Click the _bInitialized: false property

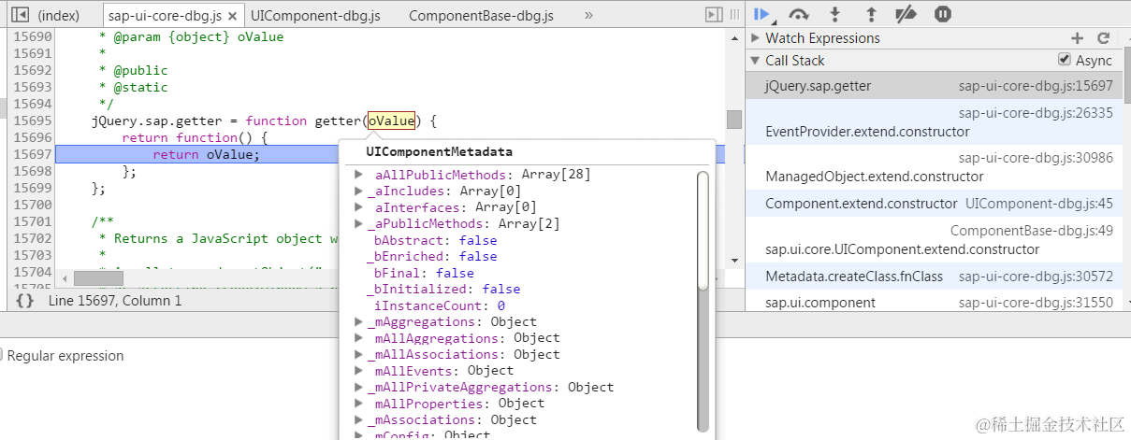coord(442,289)
